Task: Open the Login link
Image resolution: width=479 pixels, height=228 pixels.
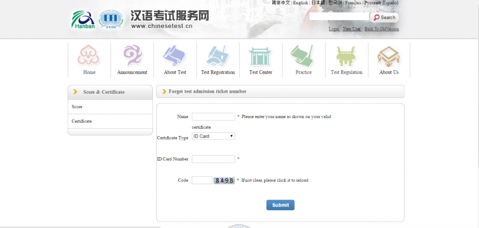Action: 334,29
